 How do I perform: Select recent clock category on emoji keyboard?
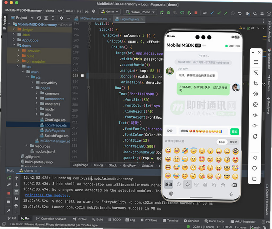[179, 184]
